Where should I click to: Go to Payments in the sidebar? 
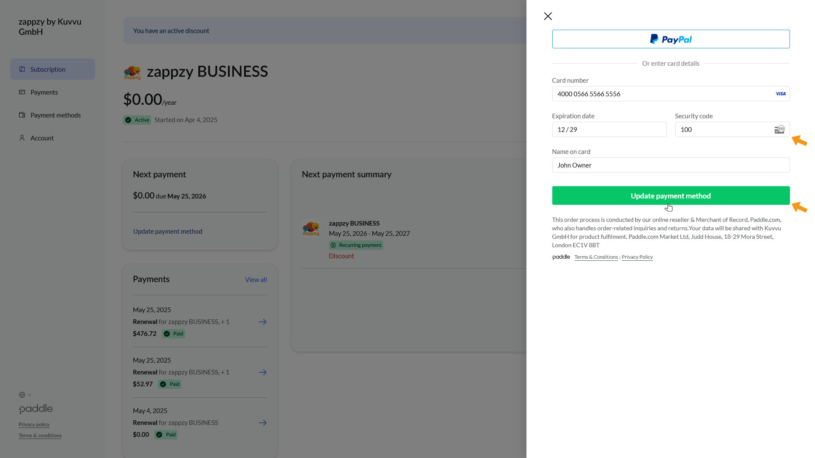click(44, 92)
